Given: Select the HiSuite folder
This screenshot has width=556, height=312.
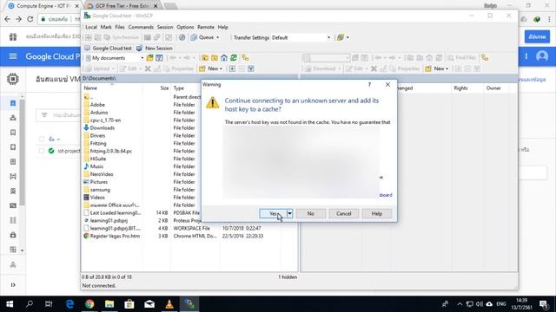Looking at the screenshot, I should click(98, 159).
